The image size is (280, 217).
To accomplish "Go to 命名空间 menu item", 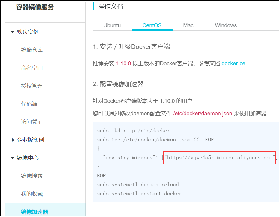I will coord(32,68).
